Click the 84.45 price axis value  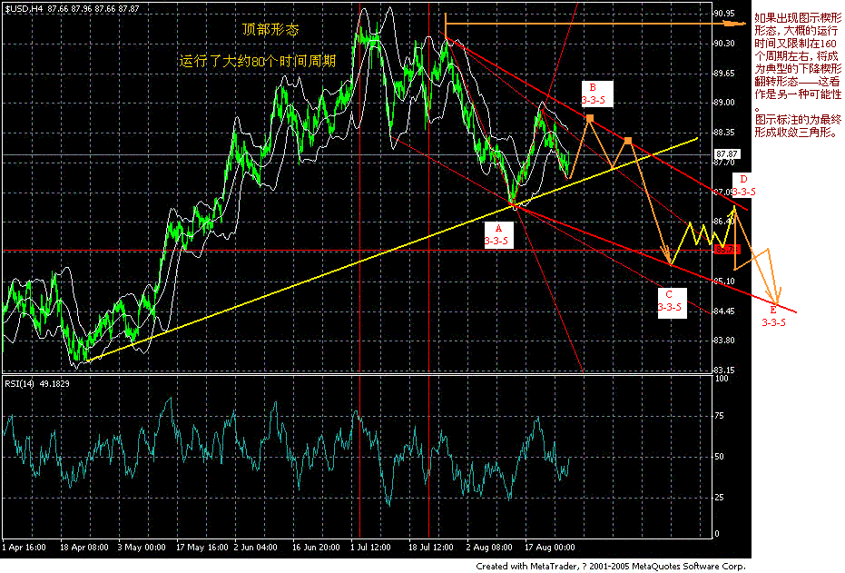tap(723, 311)
